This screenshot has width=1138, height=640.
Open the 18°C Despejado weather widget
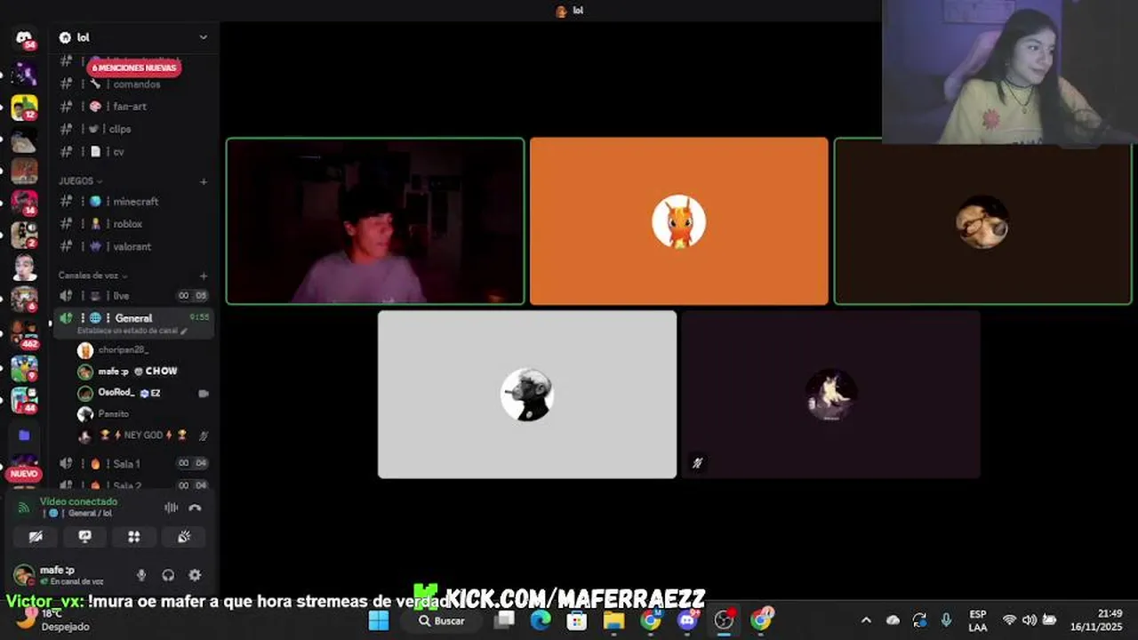tap(53, 620)
